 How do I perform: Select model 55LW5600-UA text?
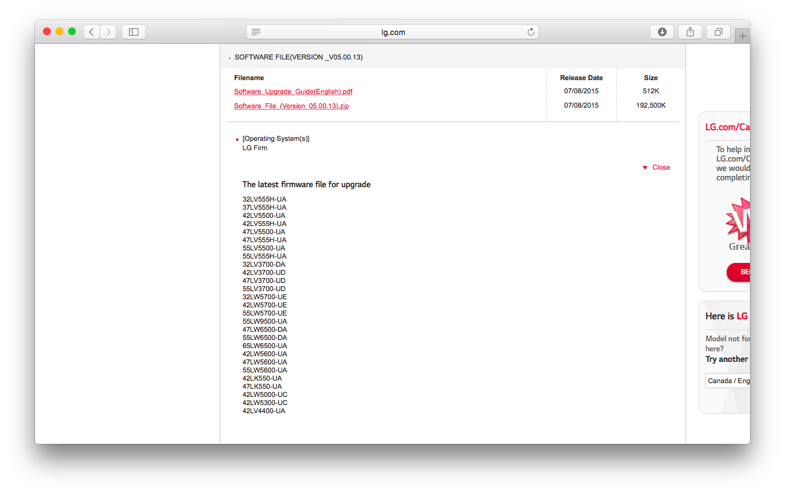tap(265, 370)
